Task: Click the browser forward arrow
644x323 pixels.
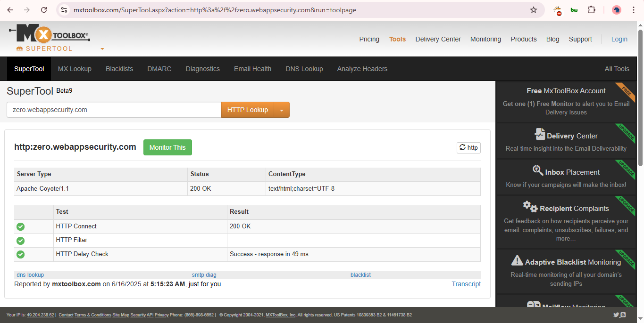Action: tap(27, 10)
